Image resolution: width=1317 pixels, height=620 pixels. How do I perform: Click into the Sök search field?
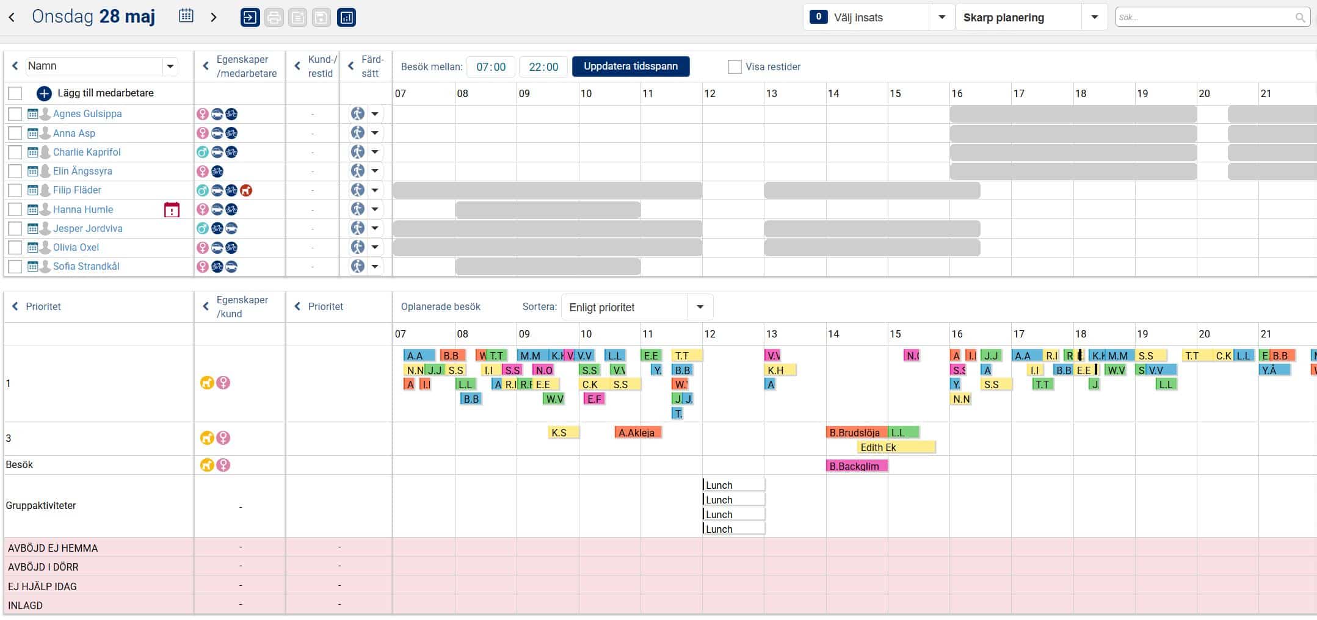tap(1205, 18)
